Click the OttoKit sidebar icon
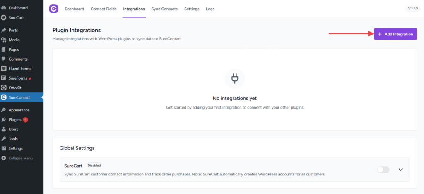The height and width of the screenshot is (194, 424). [x=4, y=88]
